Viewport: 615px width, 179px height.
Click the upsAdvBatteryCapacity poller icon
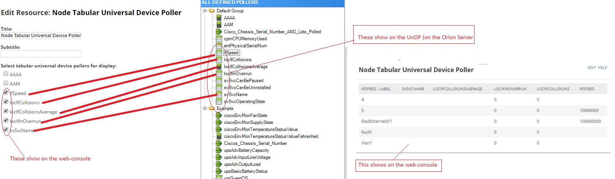point(219,150)
